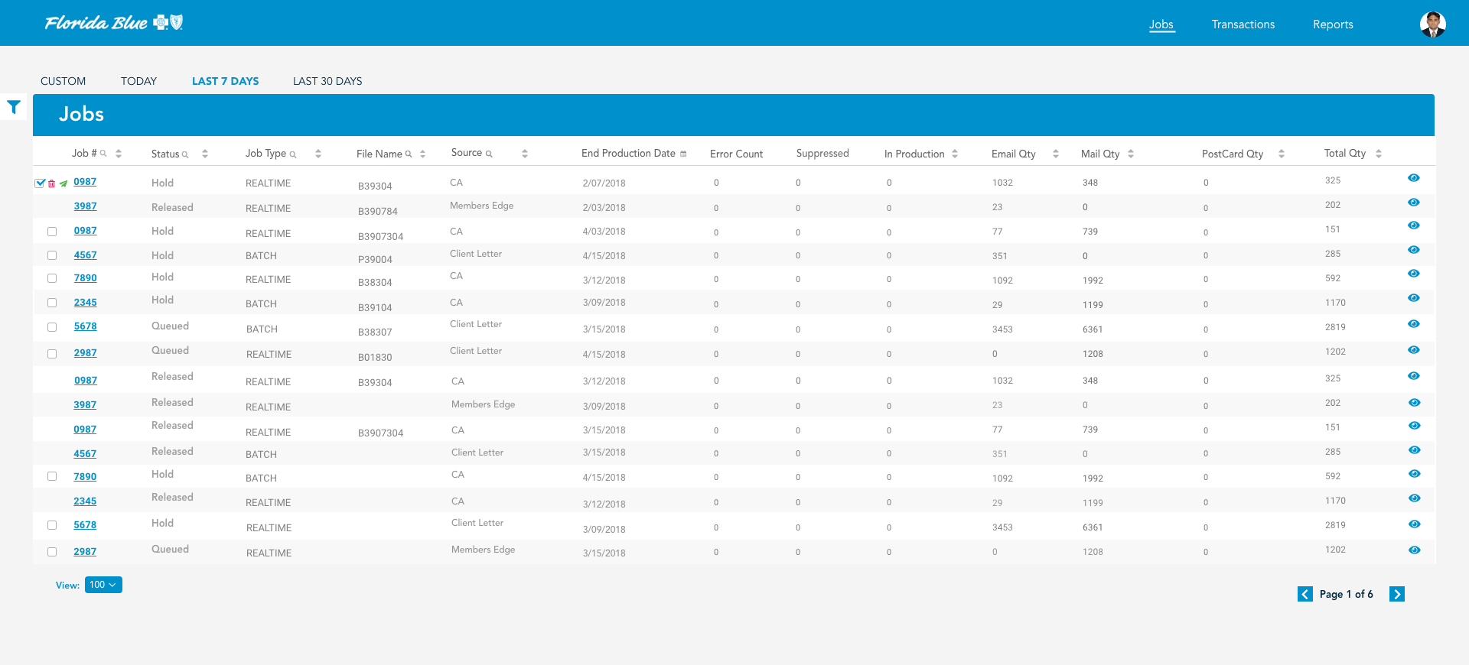Sort by Mail Qty using sort arrows
The height and width of the screenshot is (665, 1469).
click(x=1131, y=154)
